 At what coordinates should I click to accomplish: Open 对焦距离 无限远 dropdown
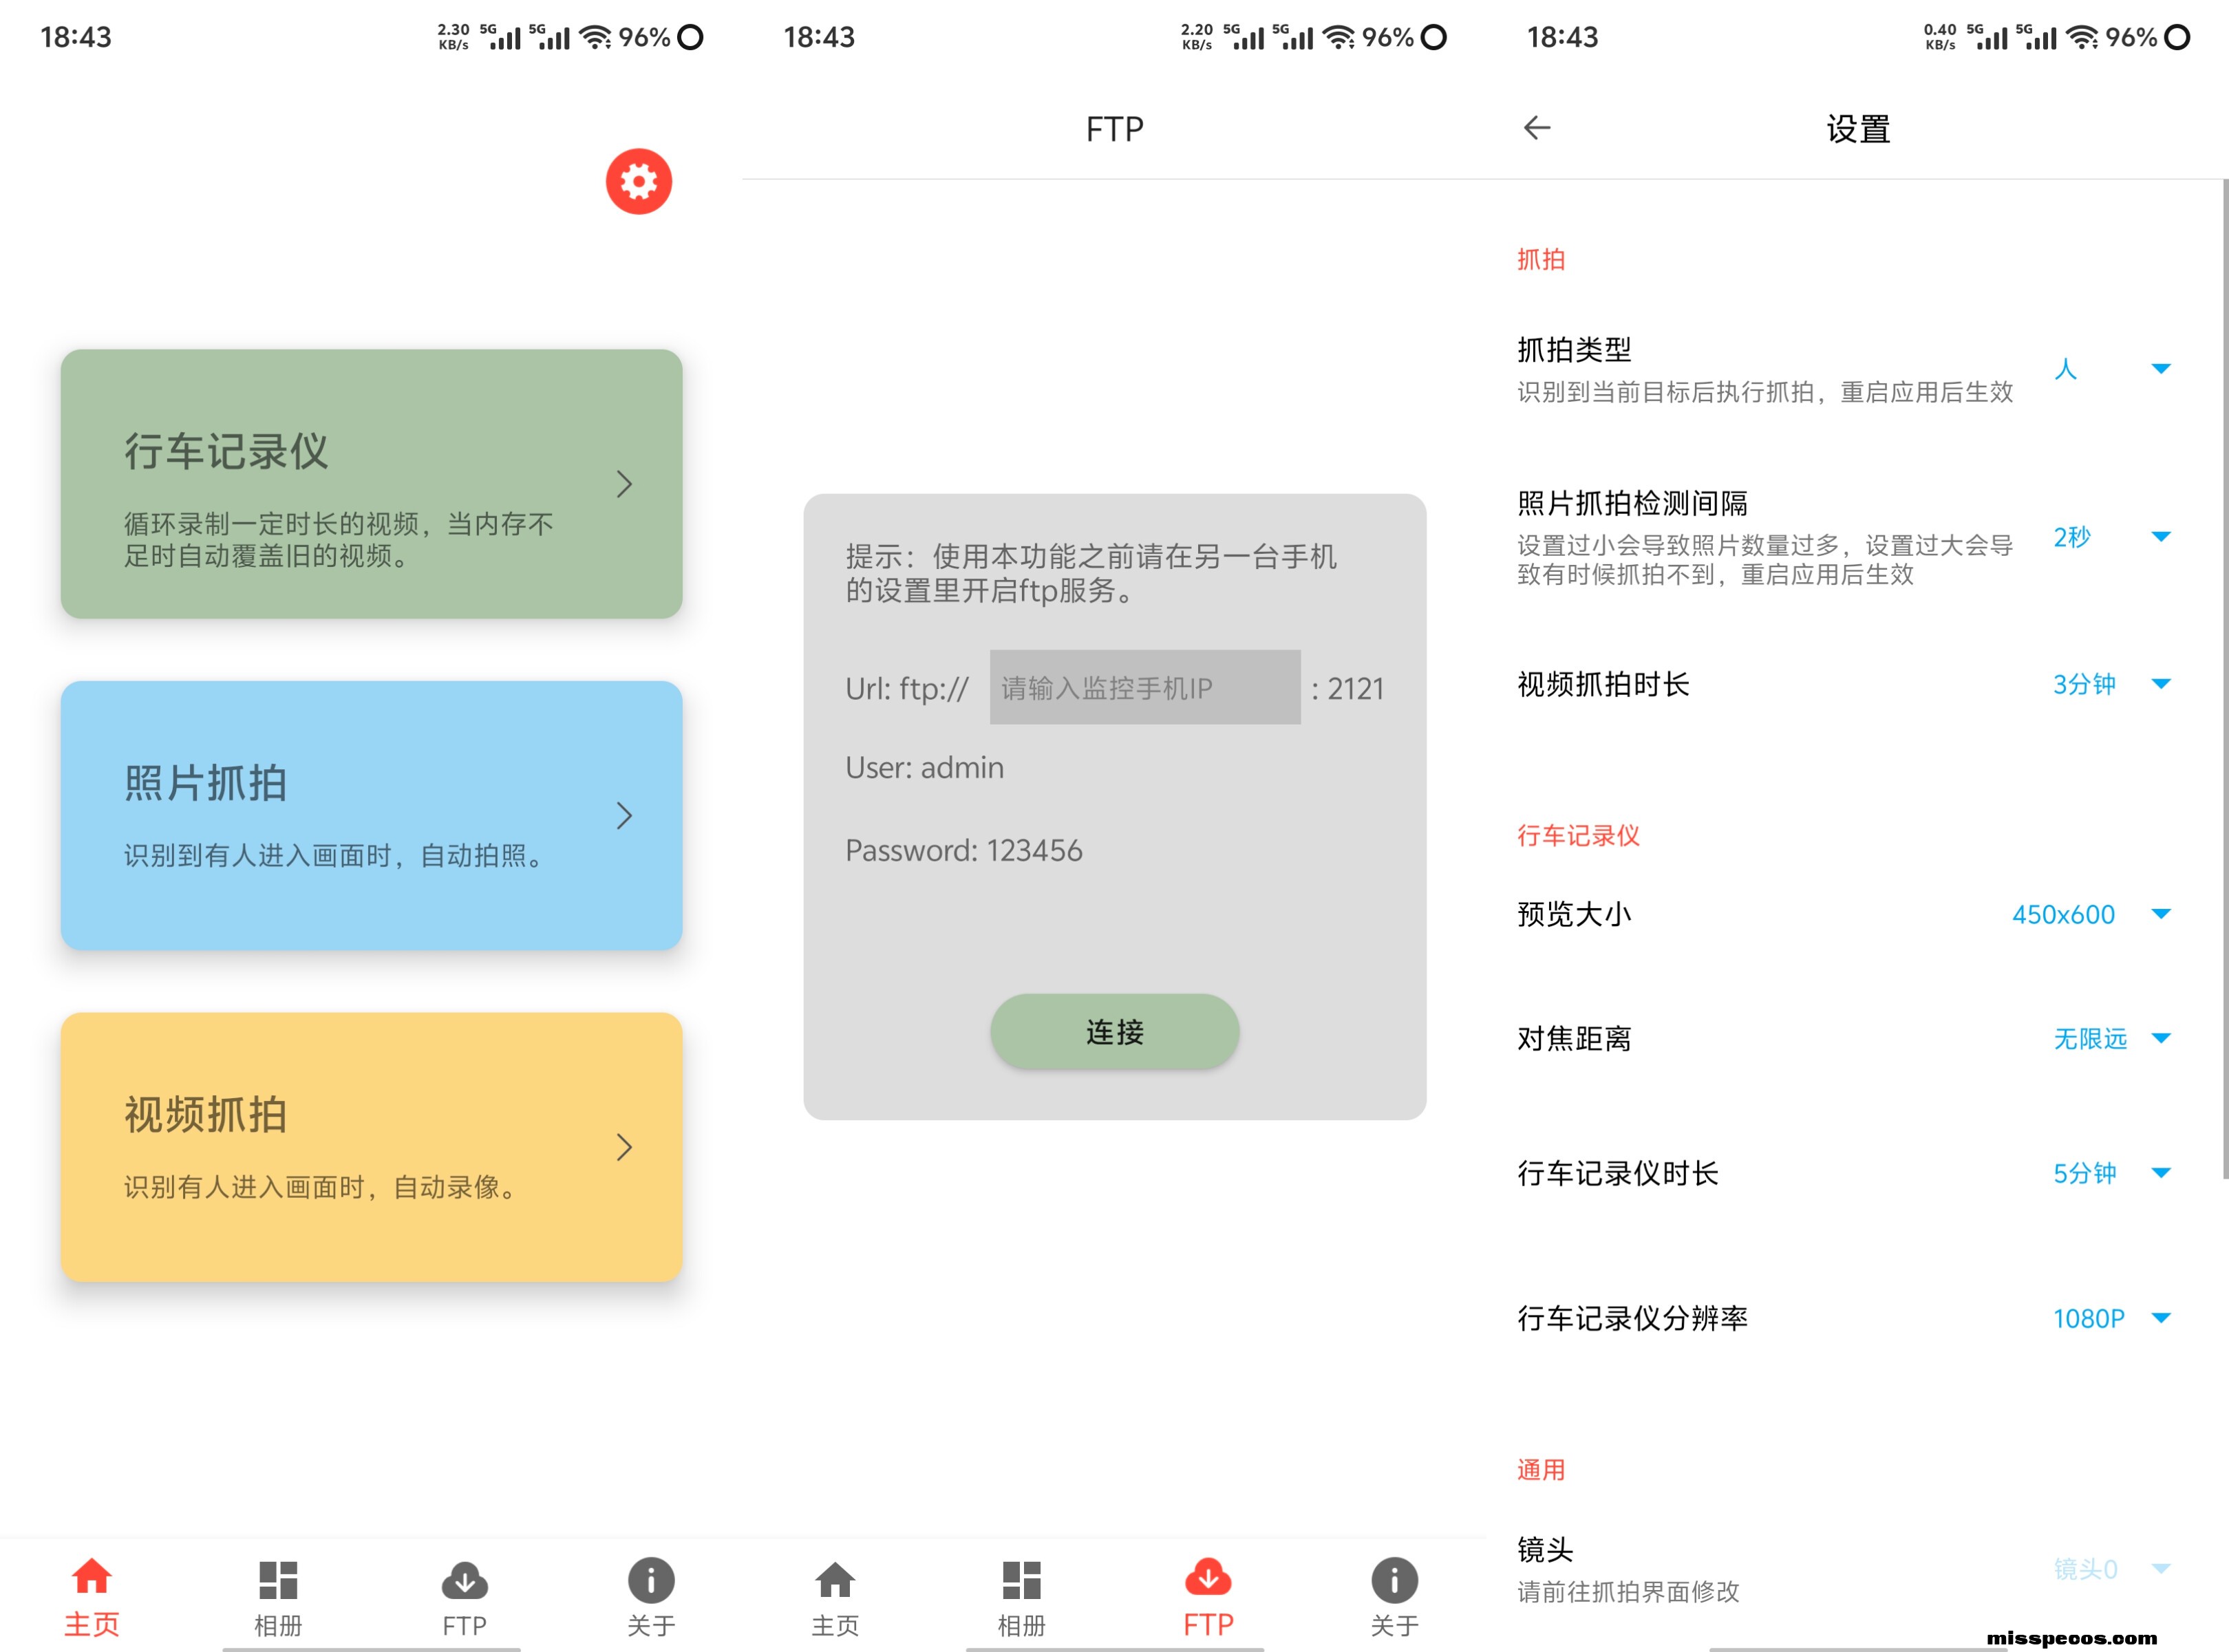(2110, 1039)
